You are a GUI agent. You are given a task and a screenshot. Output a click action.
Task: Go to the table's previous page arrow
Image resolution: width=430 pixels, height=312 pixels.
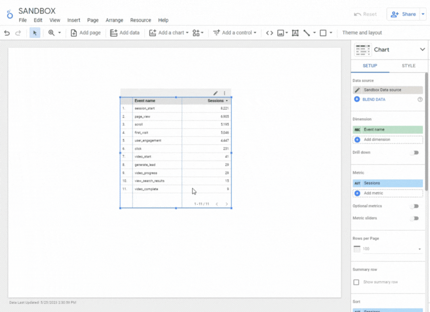coord(216,204)
